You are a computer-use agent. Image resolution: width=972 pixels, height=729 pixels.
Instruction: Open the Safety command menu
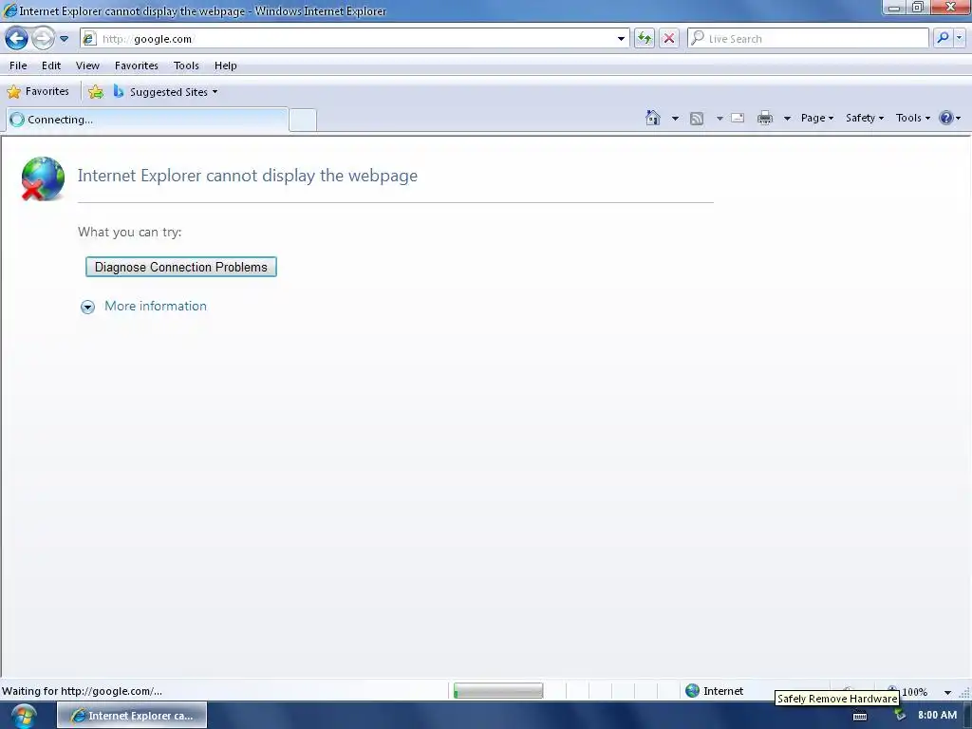pyautogui.click(x=865, y=118)
